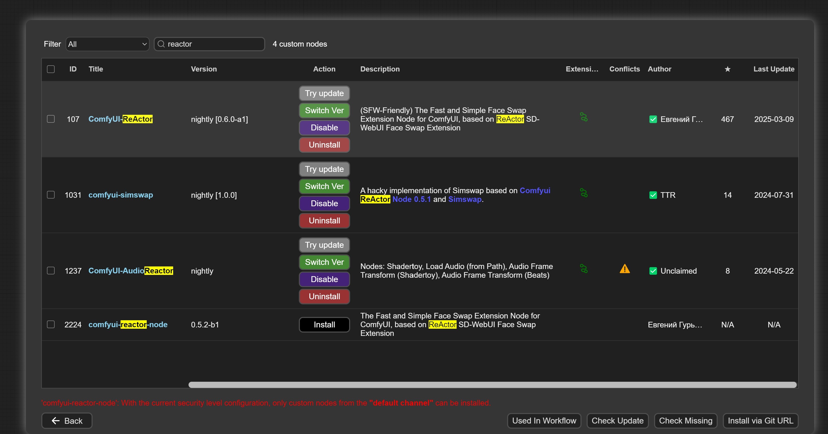Image resolution: width=828 pixels, height=434 pixels.
Task: Disable the ComfyUI-ReActor node
Action: pyautogui.click(x=324, y=128)
